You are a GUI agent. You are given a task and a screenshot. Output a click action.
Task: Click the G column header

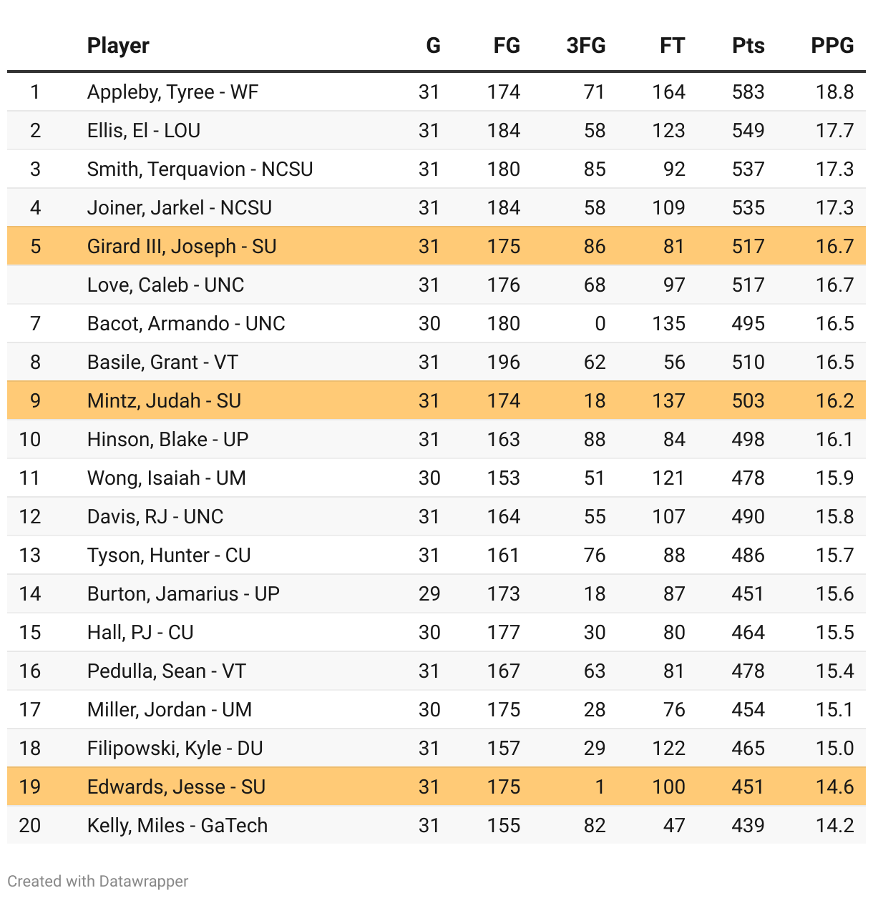click(433, 46)
